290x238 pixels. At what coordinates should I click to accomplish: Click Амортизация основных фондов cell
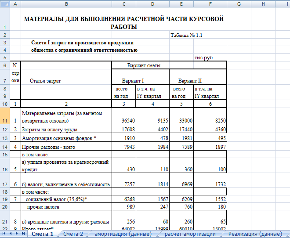(66, 137)
